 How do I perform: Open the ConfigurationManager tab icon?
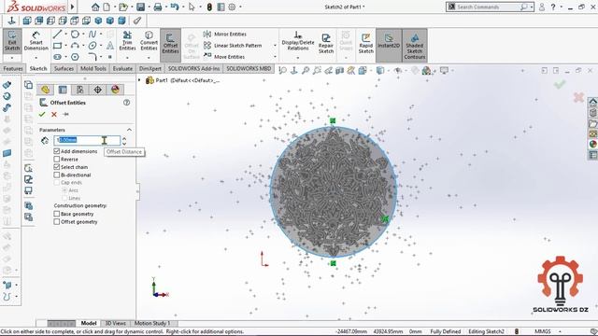click(80, 90)
